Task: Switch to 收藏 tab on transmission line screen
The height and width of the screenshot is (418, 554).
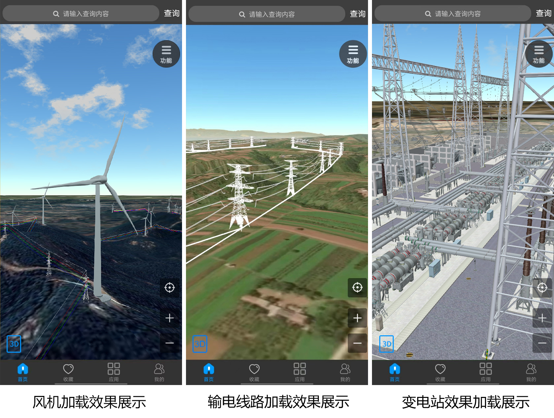Action: 254,372
